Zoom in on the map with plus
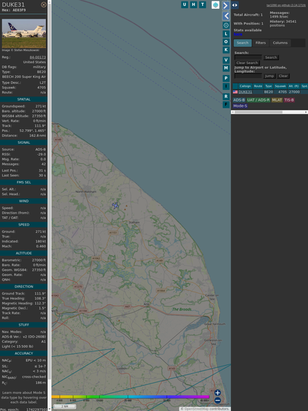308x411 pixels. 218,392
